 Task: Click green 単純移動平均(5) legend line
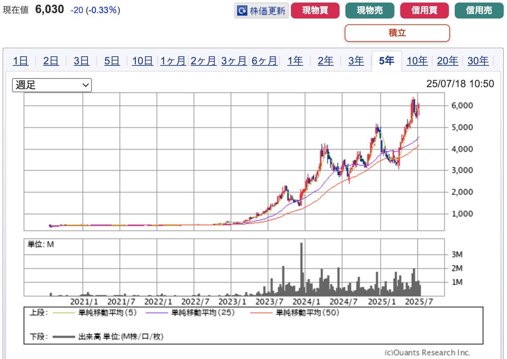pyautogui.click(x=64, y=313)
